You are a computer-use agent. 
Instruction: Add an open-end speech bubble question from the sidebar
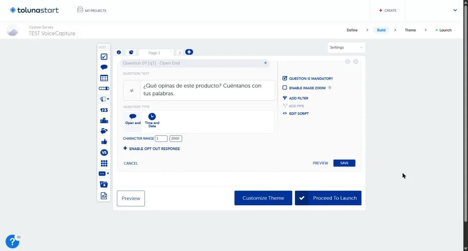pyautogui.click(x=104, y=67)
